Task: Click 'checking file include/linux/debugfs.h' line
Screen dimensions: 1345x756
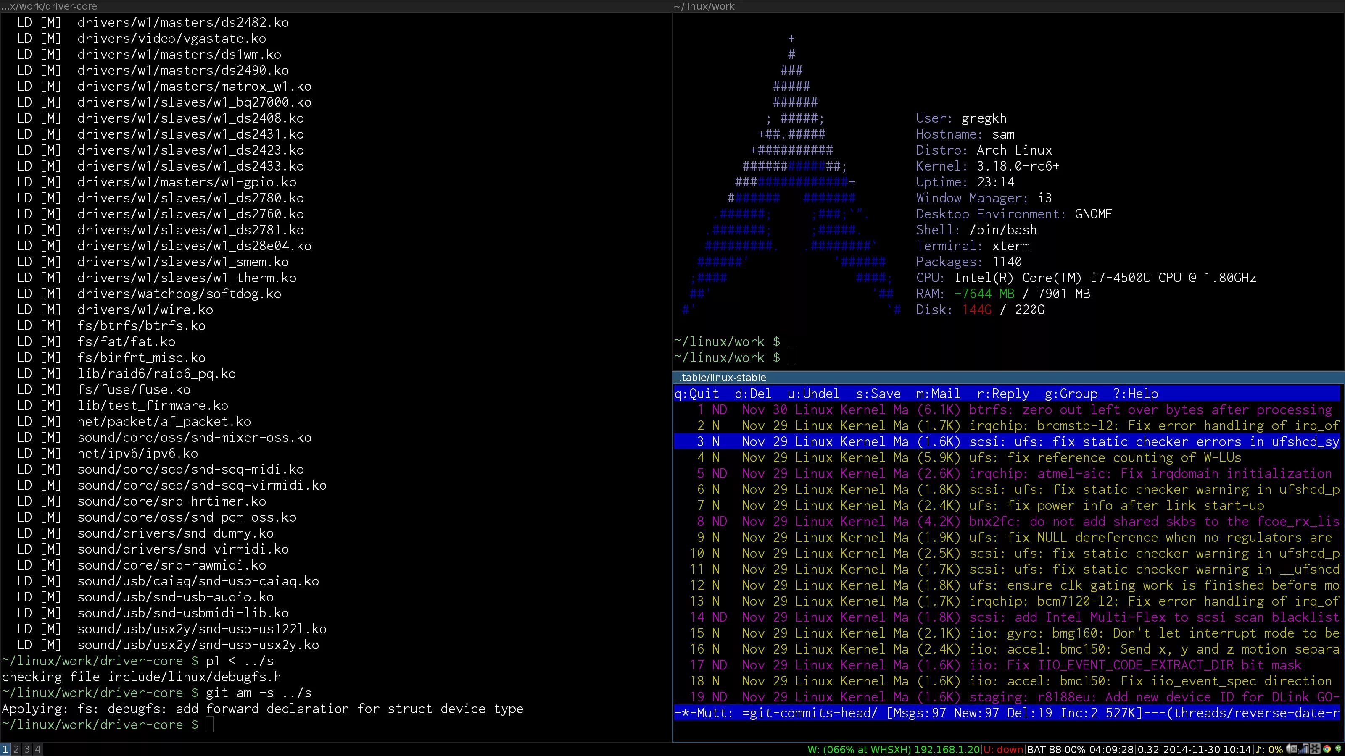Action: [x=142, y=677]
